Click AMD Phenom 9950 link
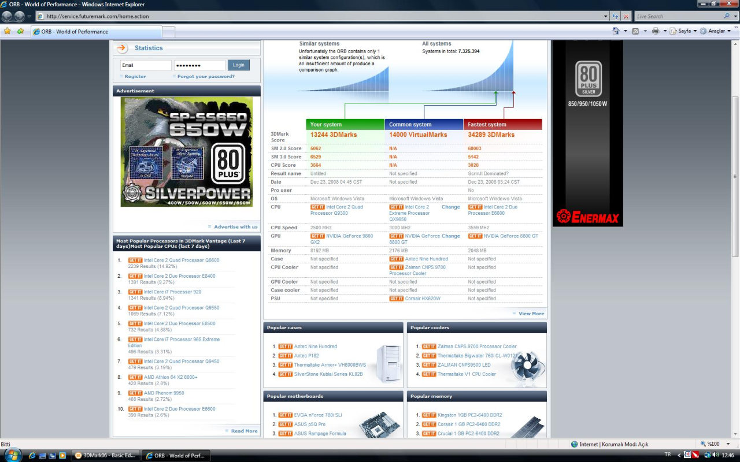The height and width of the screenshot is (462, 740). [164, 393]
